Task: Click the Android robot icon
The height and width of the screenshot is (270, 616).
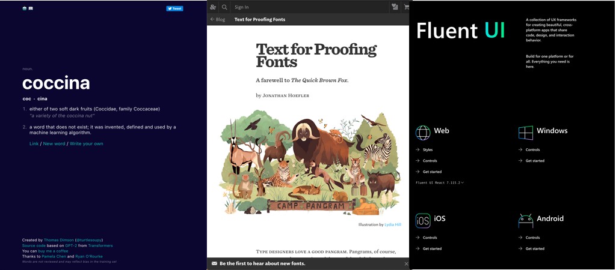Action: point(526,220)
